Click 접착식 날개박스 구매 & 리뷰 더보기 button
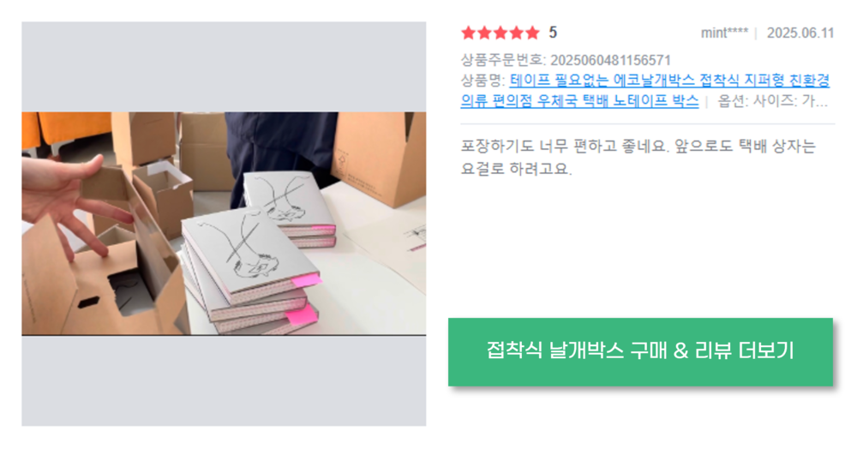Screen dimensions: 857x449 [x=640, y=352]
